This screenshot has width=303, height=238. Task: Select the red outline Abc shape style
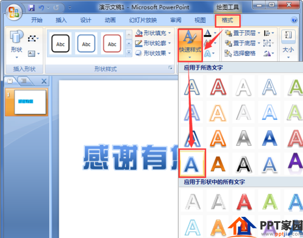pyautogui.click(x=112, y=44)
